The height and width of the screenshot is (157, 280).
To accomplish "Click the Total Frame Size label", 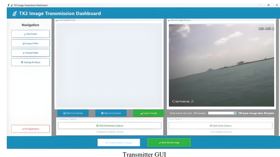I will point(188,113).
